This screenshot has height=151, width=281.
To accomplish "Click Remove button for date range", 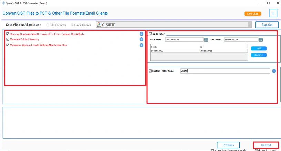I will [259, 55].
